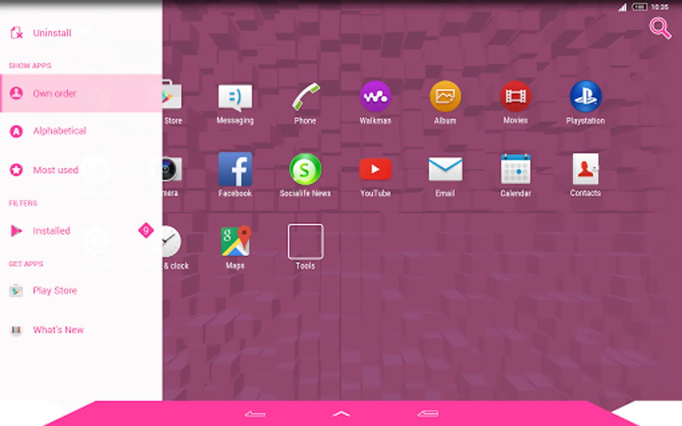Select Uninstall in the side menu
The height and width of the screenshot is (426, 682).
(81, 33)
